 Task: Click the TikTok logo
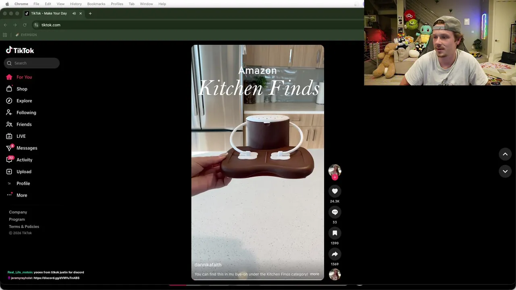point(20,50)
